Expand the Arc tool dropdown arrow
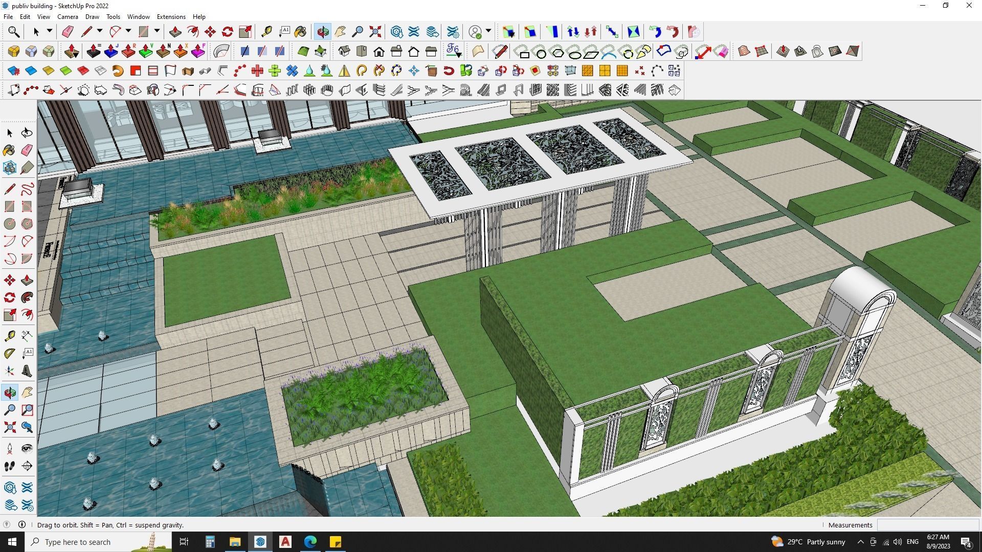This screenshot has height=552, width=982. click(128, 32)
